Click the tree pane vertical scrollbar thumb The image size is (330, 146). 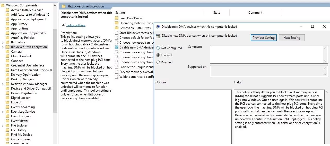(55, 71)
